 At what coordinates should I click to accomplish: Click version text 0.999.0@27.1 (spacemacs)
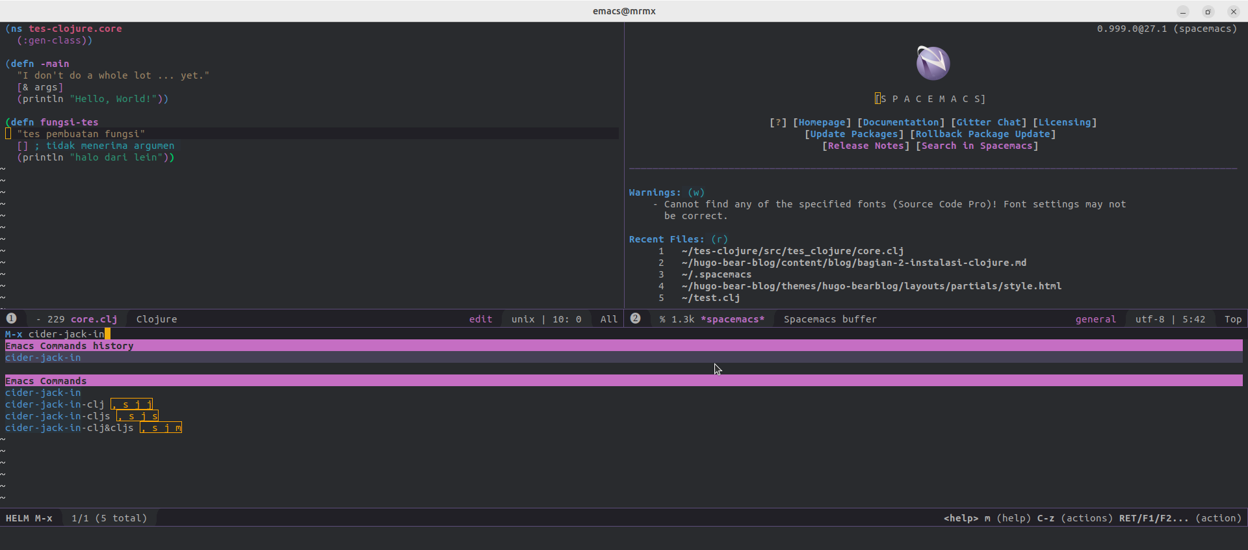[x=1167, y=29]
